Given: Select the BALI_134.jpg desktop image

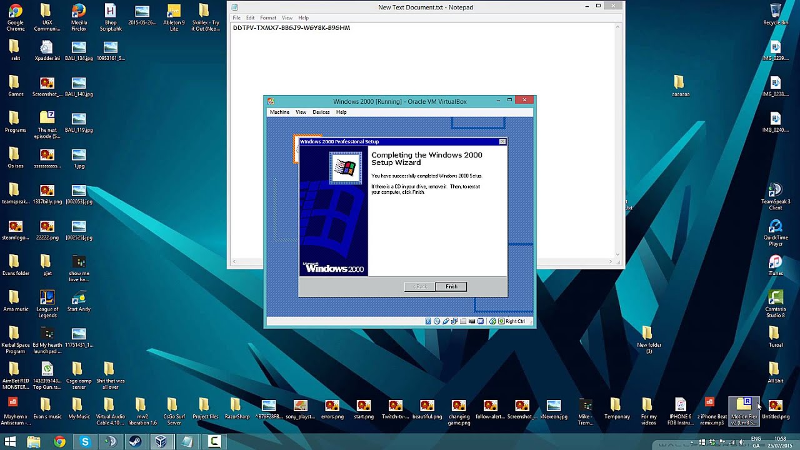Looking at the screenshot, I should 79,51.
